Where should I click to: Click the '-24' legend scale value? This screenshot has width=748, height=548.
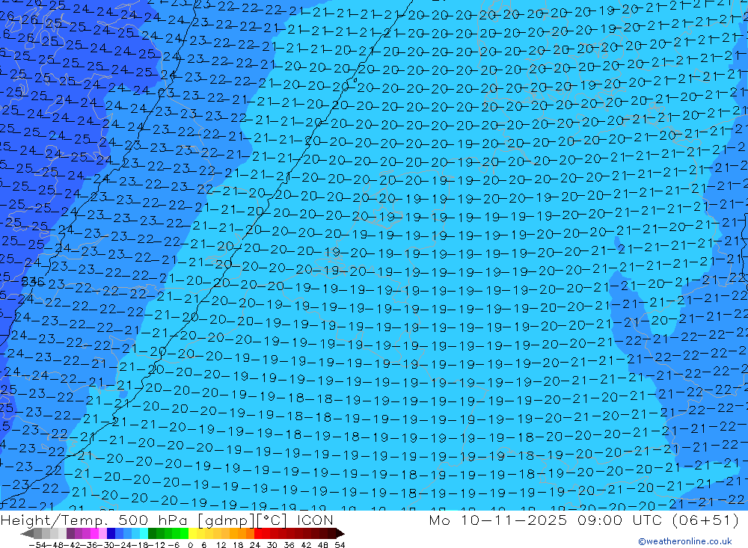pos(123,545)
